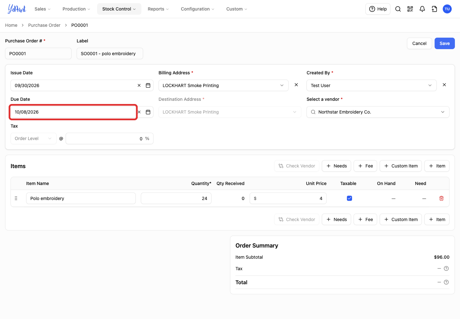Edit the Unit Price field
This screenshot has height=319, width=460.
[x=288, y=198]
